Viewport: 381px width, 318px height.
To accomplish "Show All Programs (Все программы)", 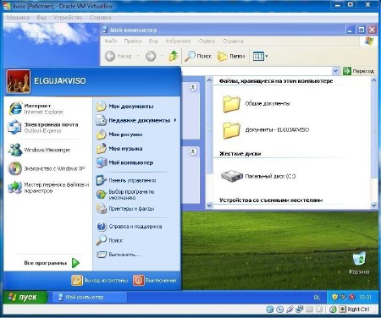I will coord(52,263).
